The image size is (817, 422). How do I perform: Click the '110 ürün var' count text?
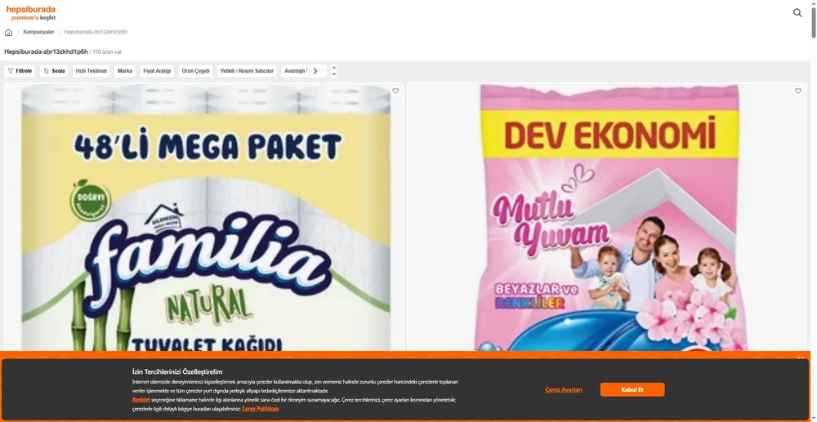point(107,52)
